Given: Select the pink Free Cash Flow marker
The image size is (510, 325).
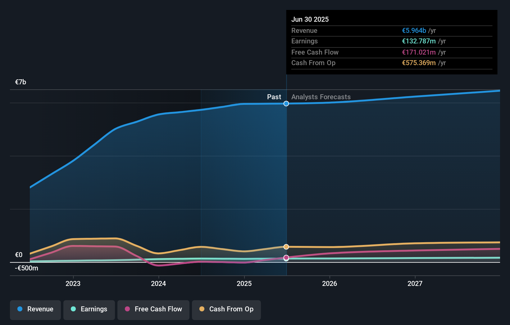Looking at the screenshot, I should (x=286, y=257).
